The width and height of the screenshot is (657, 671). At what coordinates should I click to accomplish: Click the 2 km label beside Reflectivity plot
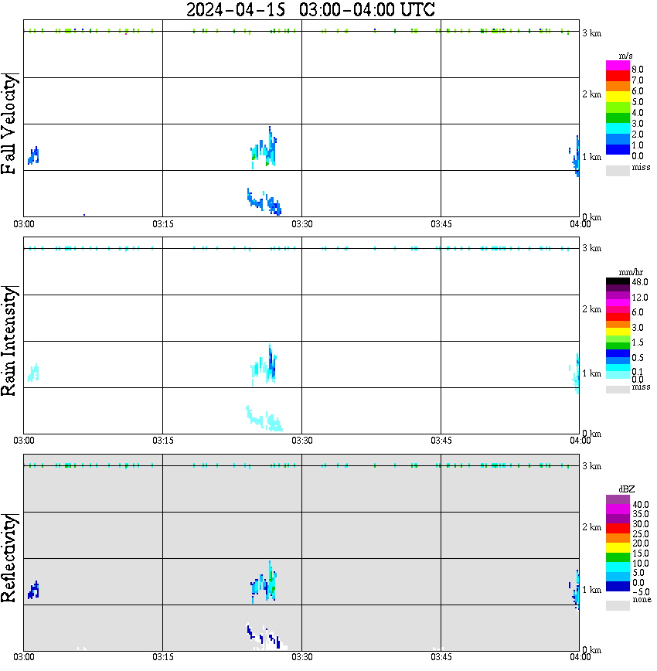click(591, 527)
